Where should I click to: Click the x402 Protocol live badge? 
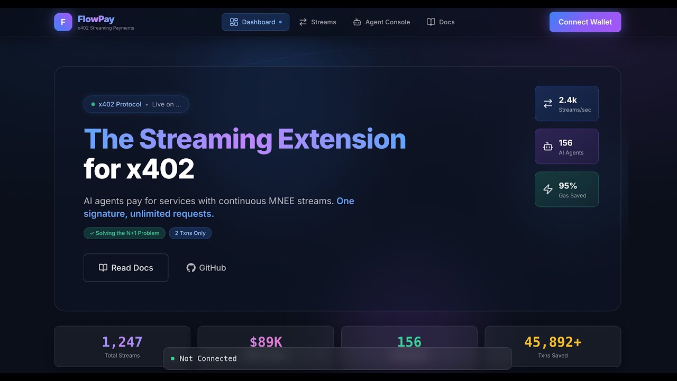(x=136, y=104)
